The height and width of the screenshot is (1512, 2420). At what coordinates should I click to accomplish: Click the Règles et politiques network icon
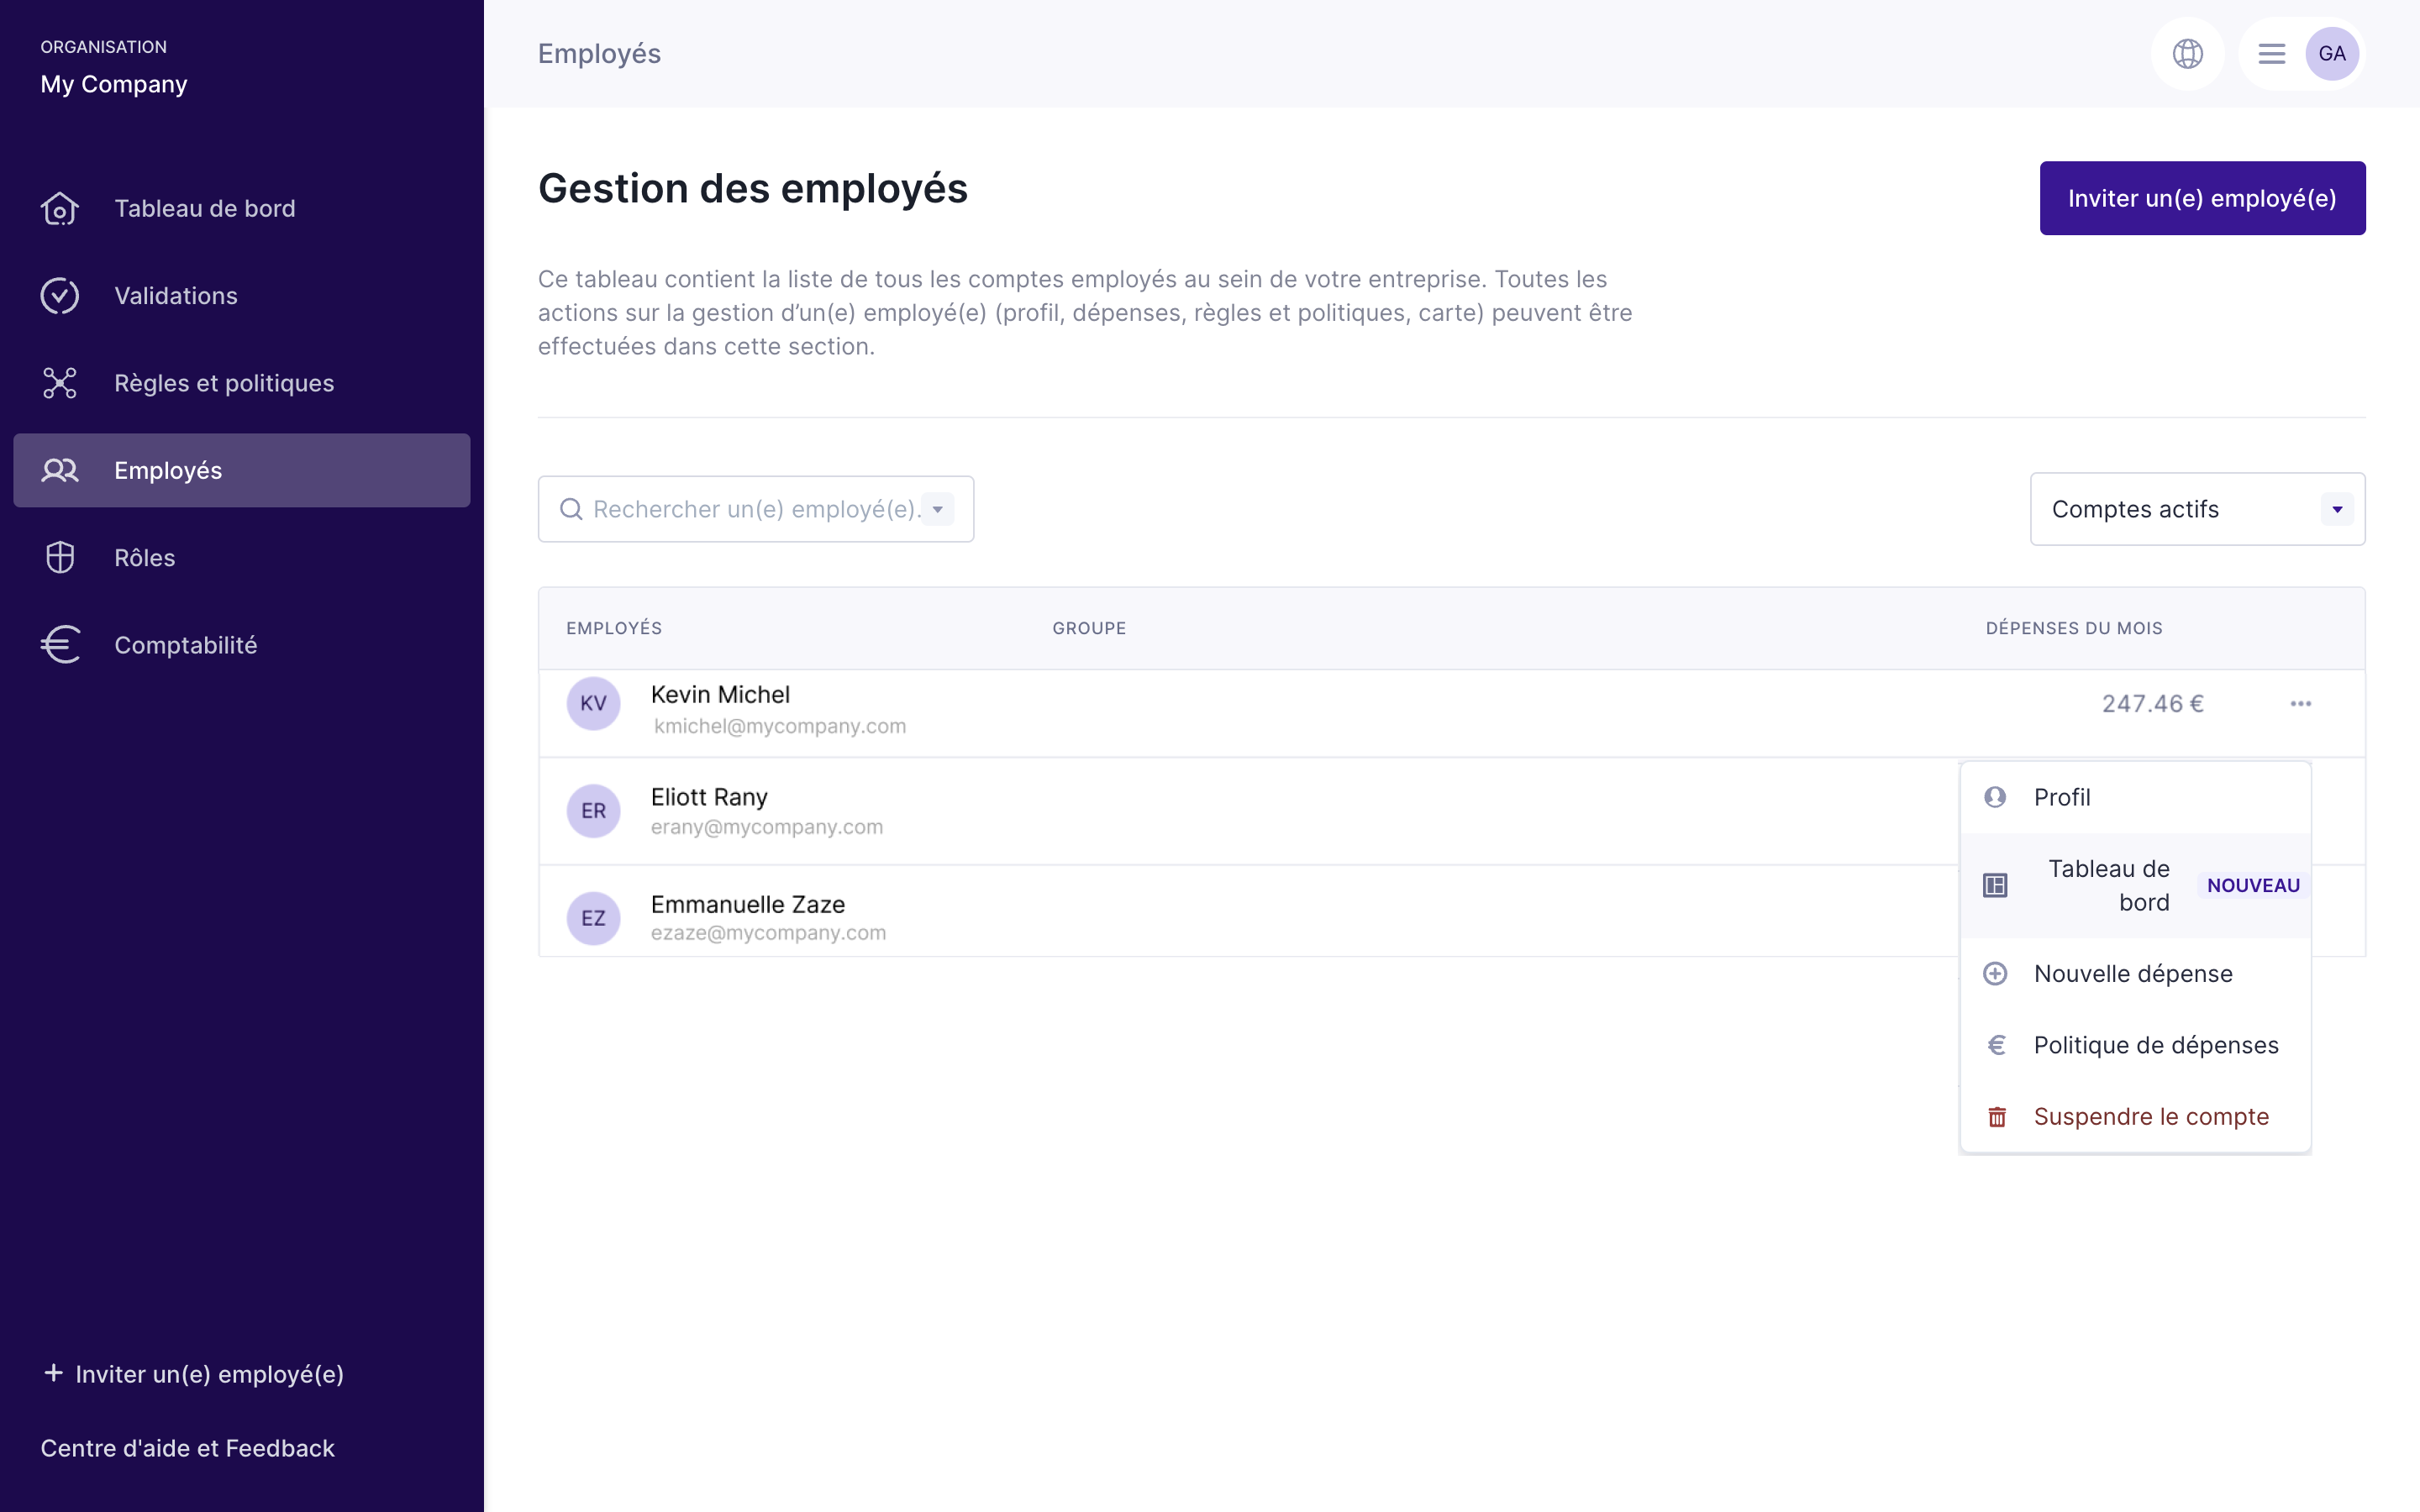click(60, 383)
